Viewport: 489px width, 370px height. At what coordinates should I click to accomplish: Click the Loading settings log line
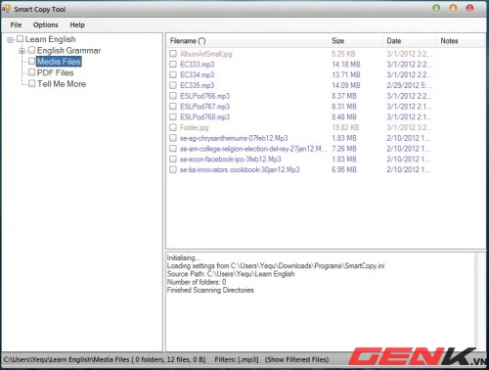click(276, 265)
